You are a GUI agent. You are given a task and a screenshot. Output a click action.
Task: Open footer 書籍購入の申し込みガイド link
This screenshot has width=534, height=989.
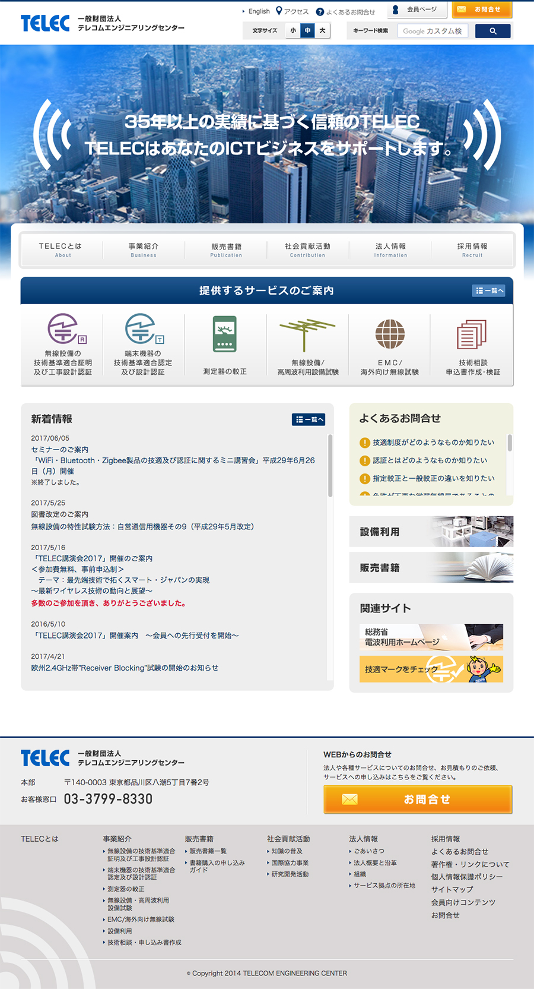click(x=217, y=866)
